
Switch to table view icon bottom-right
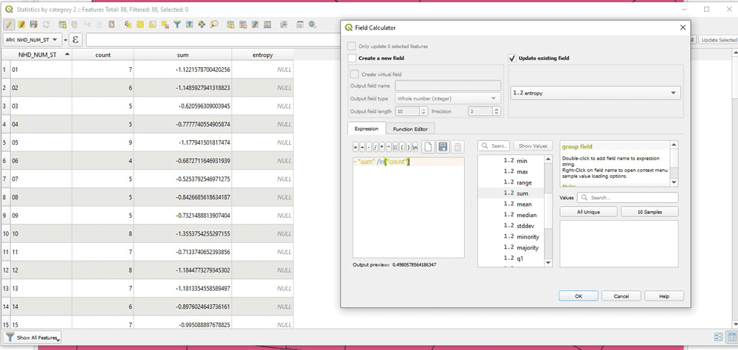tap(731, 337)
